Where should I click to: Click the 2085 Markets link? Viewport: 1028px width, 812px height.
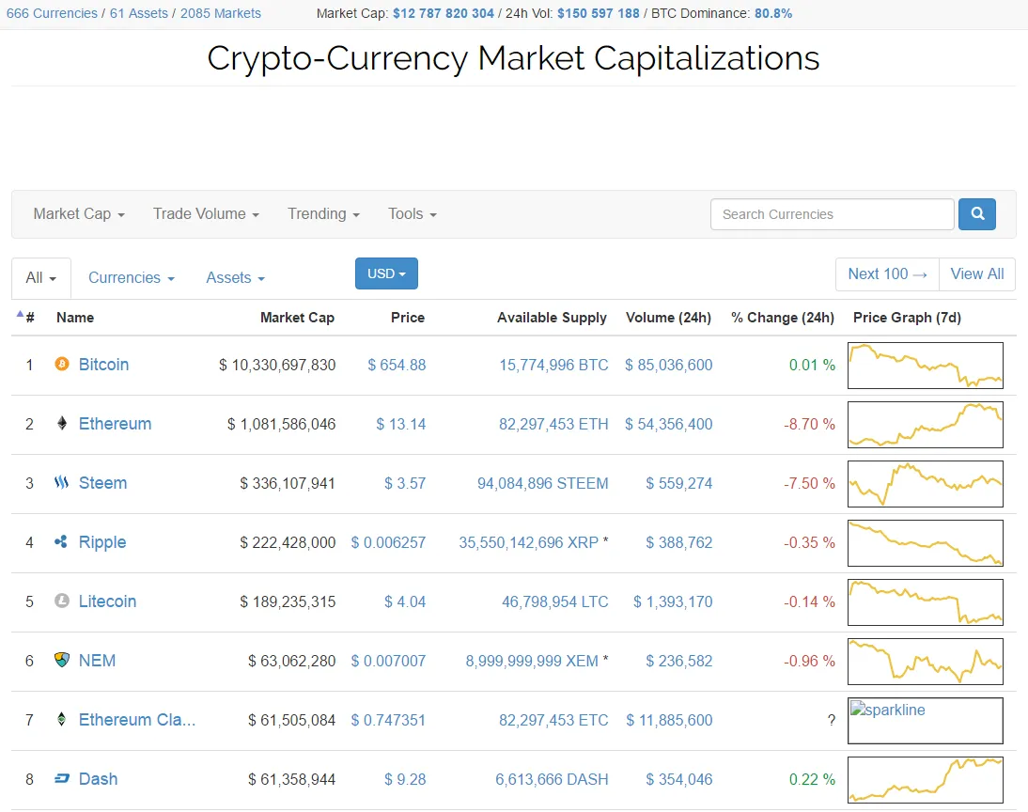click(x=220, y=13)
